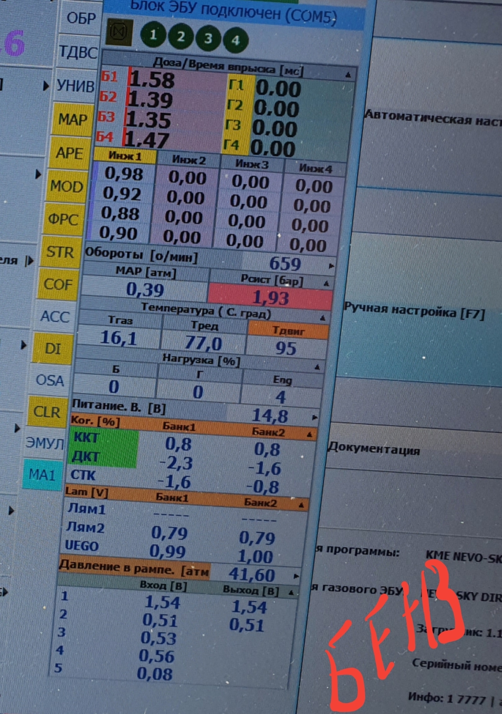Select the cyan MA1 sidebar button
The height and width of the screenshot is (714, 502).
tap(42, 474)
